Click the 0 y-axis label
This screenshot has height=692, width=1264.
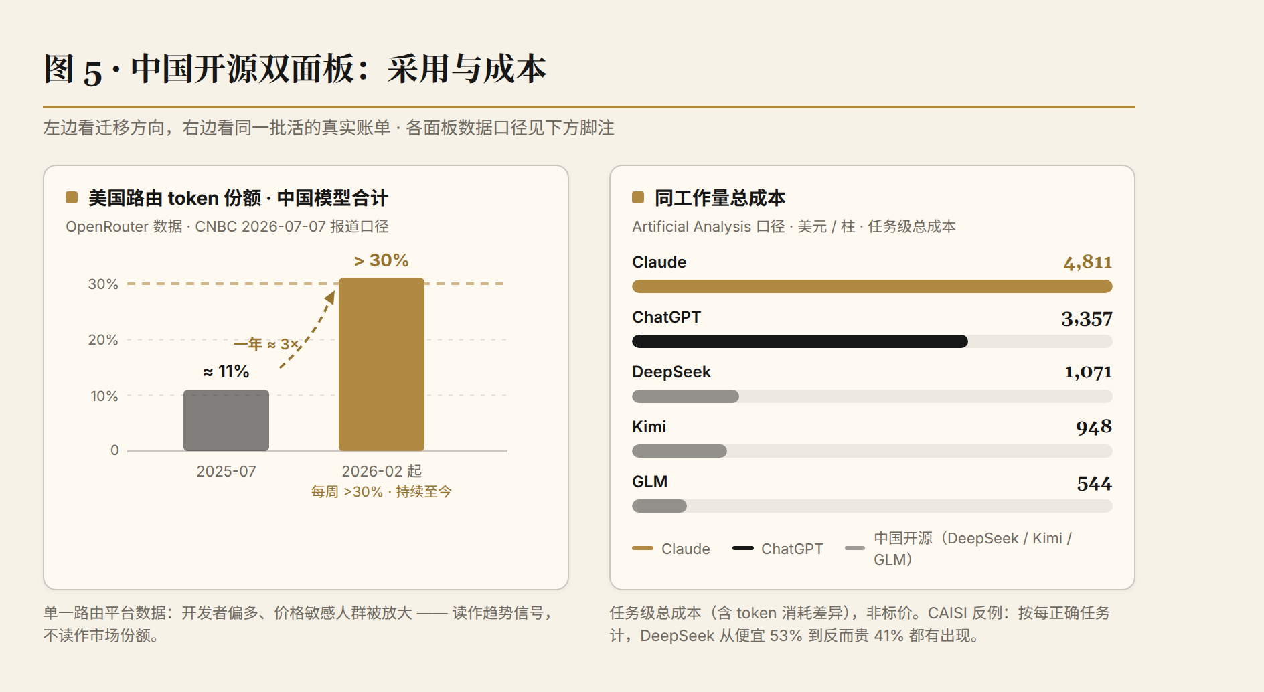coord(114,450)
